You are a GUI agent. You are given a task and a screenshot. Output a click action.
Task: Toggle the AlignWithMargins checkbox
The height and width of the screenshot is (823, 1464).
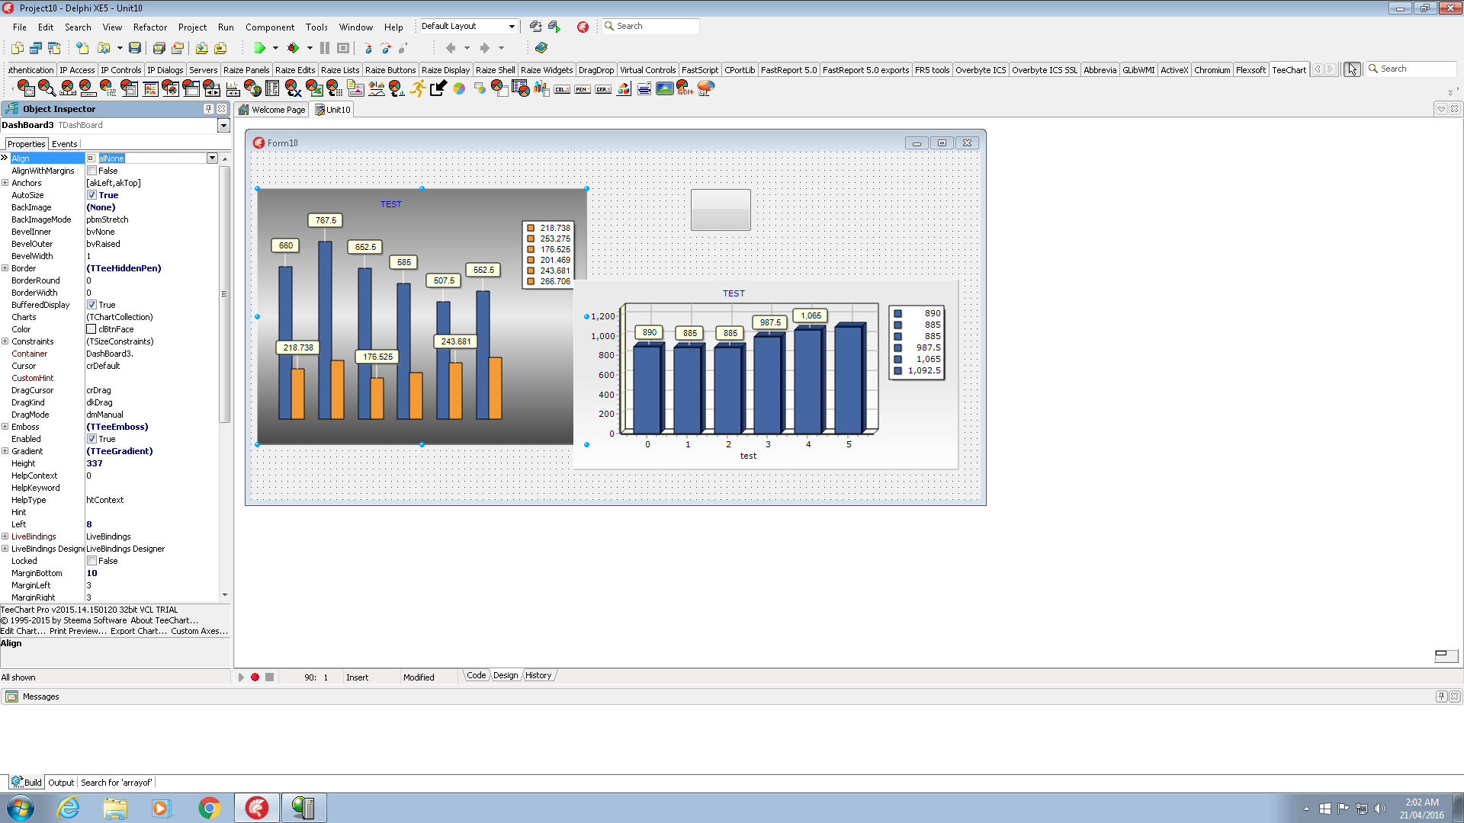coord(91,171)
